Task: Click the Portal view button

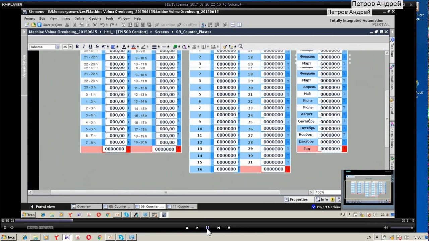Action: 43,207
